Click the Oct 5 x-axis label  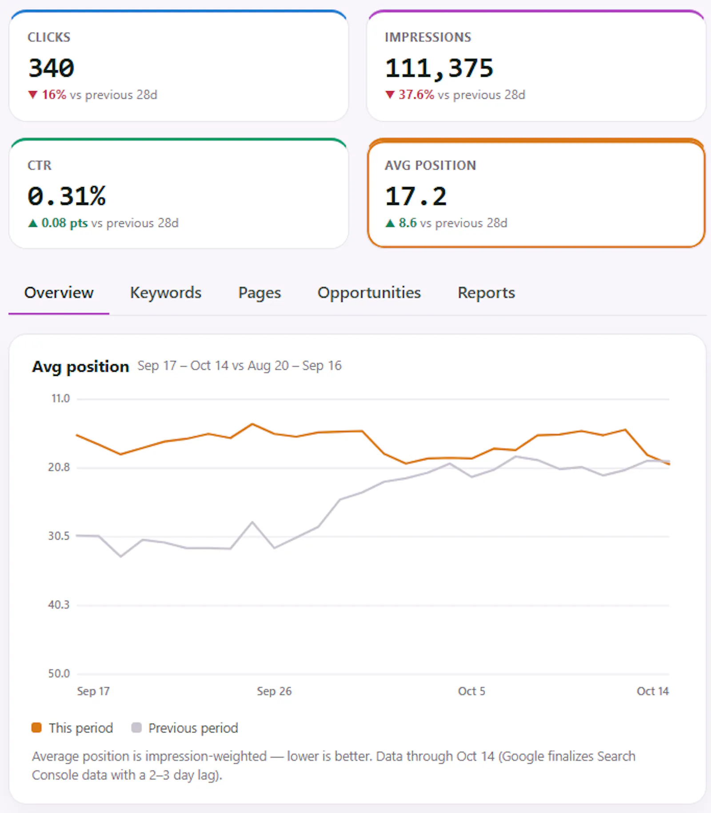pos(471,691)
